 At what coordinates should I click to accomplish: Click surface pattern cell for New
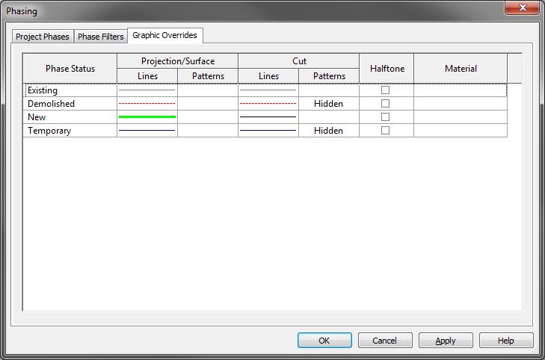tap(208, 117)
